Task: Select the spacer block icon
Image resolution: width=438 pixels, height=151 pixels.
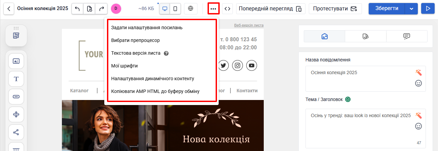Action: (16, 114)
